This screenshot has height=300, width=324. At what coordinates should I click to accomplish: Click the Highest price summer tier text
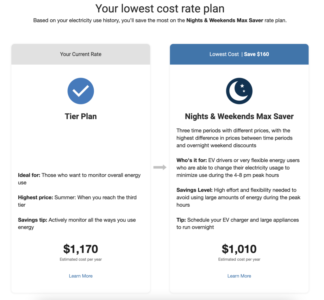(77, 201)
